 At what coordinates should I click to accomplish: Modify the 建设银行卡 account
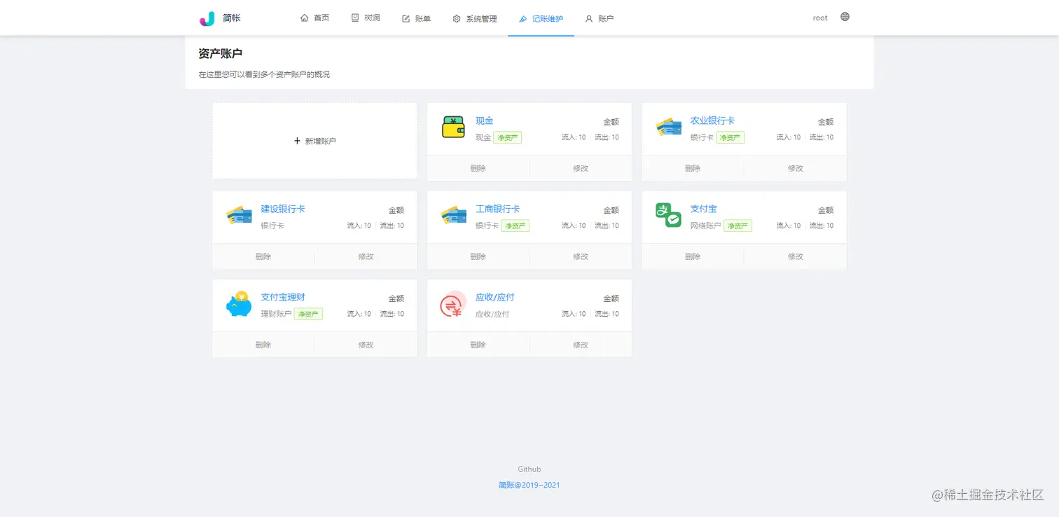pos(366,256)
